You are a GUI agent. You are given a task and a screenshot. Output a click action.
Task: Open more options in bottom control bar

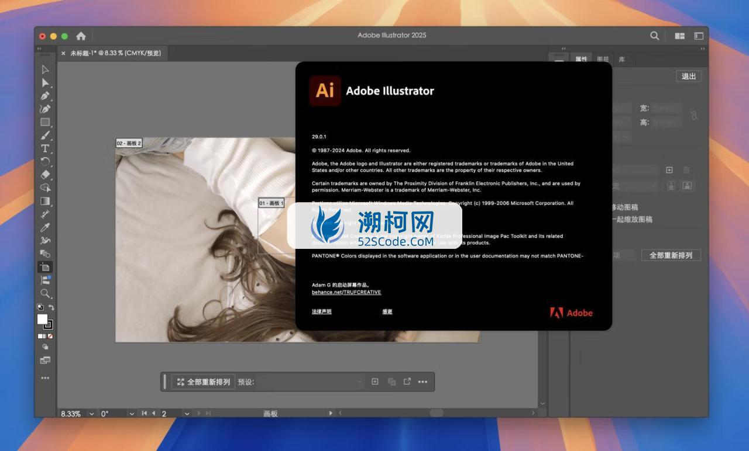tap(422, 382)
